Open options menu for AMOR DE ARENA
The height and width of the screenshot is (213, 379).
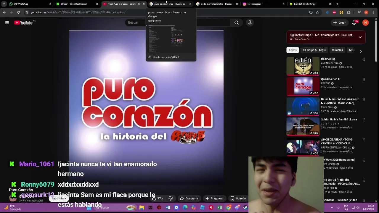point(364,140)
